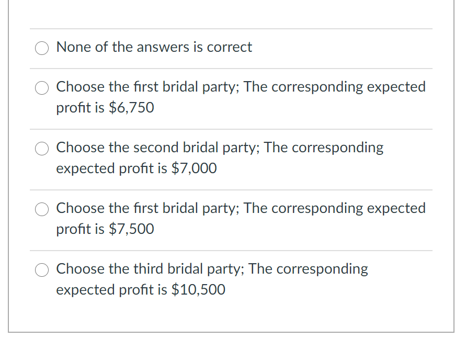This screenshot has height=338, width=466.
Task: Select the 'None of the answers is correct' radio button
Action: [42, 48]
